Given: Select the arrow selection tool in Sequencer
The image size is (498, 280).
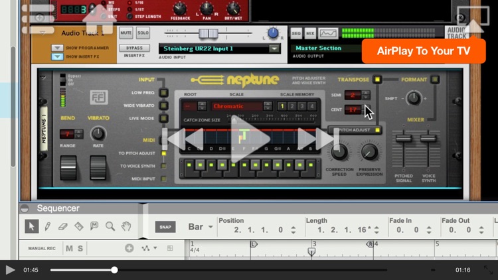Looking at the screenshot, I should (x=31, y=227).
